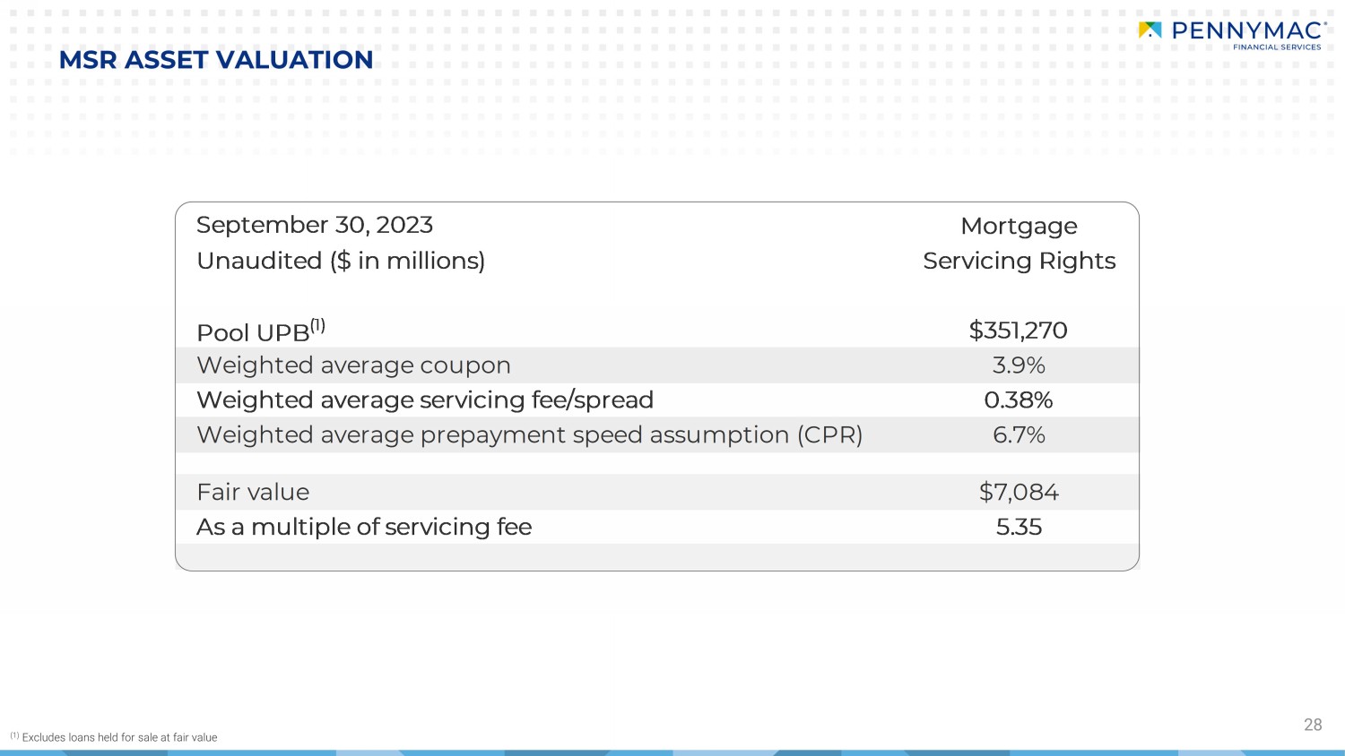Select Weighted average servicing fee/spread label
1345x756 pixels.
coord(425,399)
